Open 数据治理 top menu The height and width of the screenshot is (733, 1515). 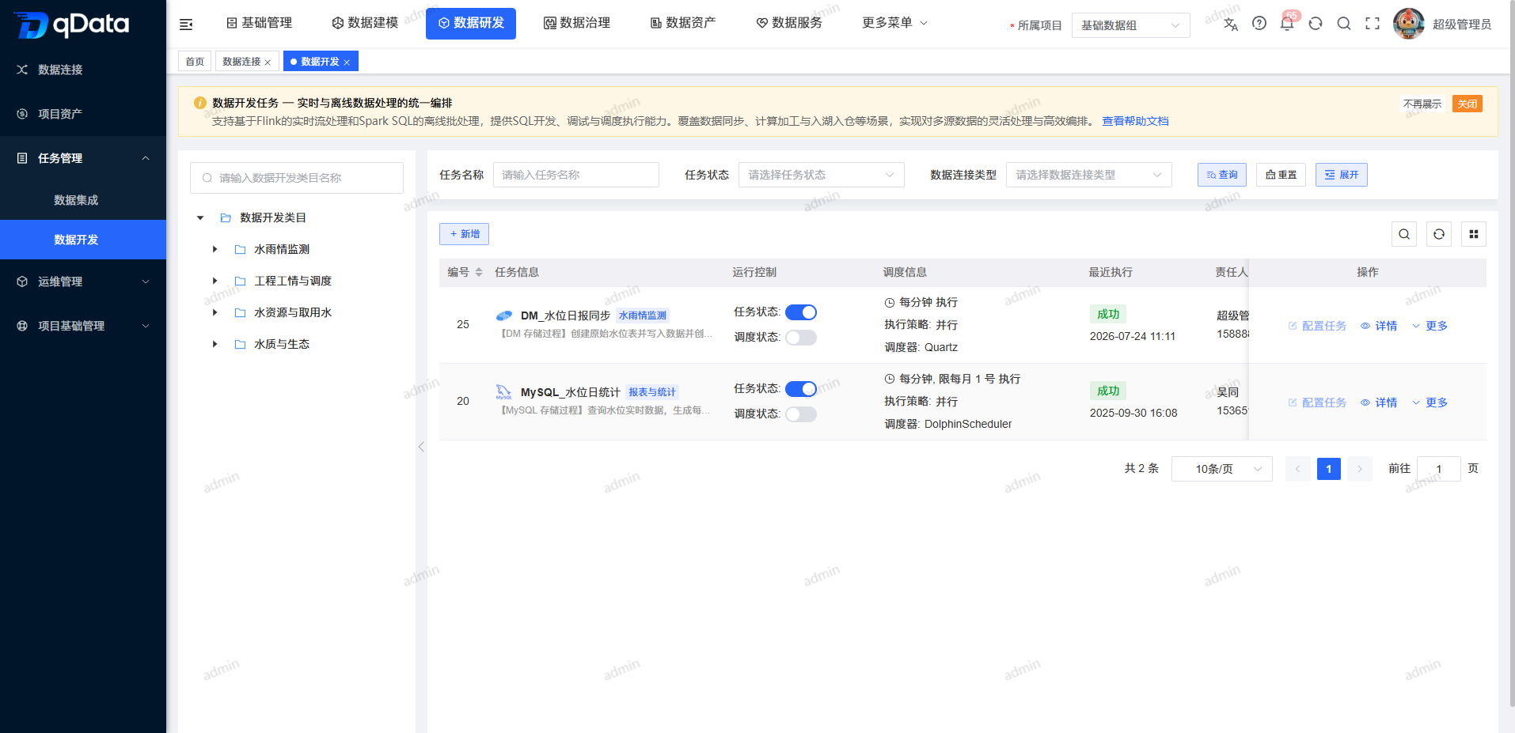point(577,23)
